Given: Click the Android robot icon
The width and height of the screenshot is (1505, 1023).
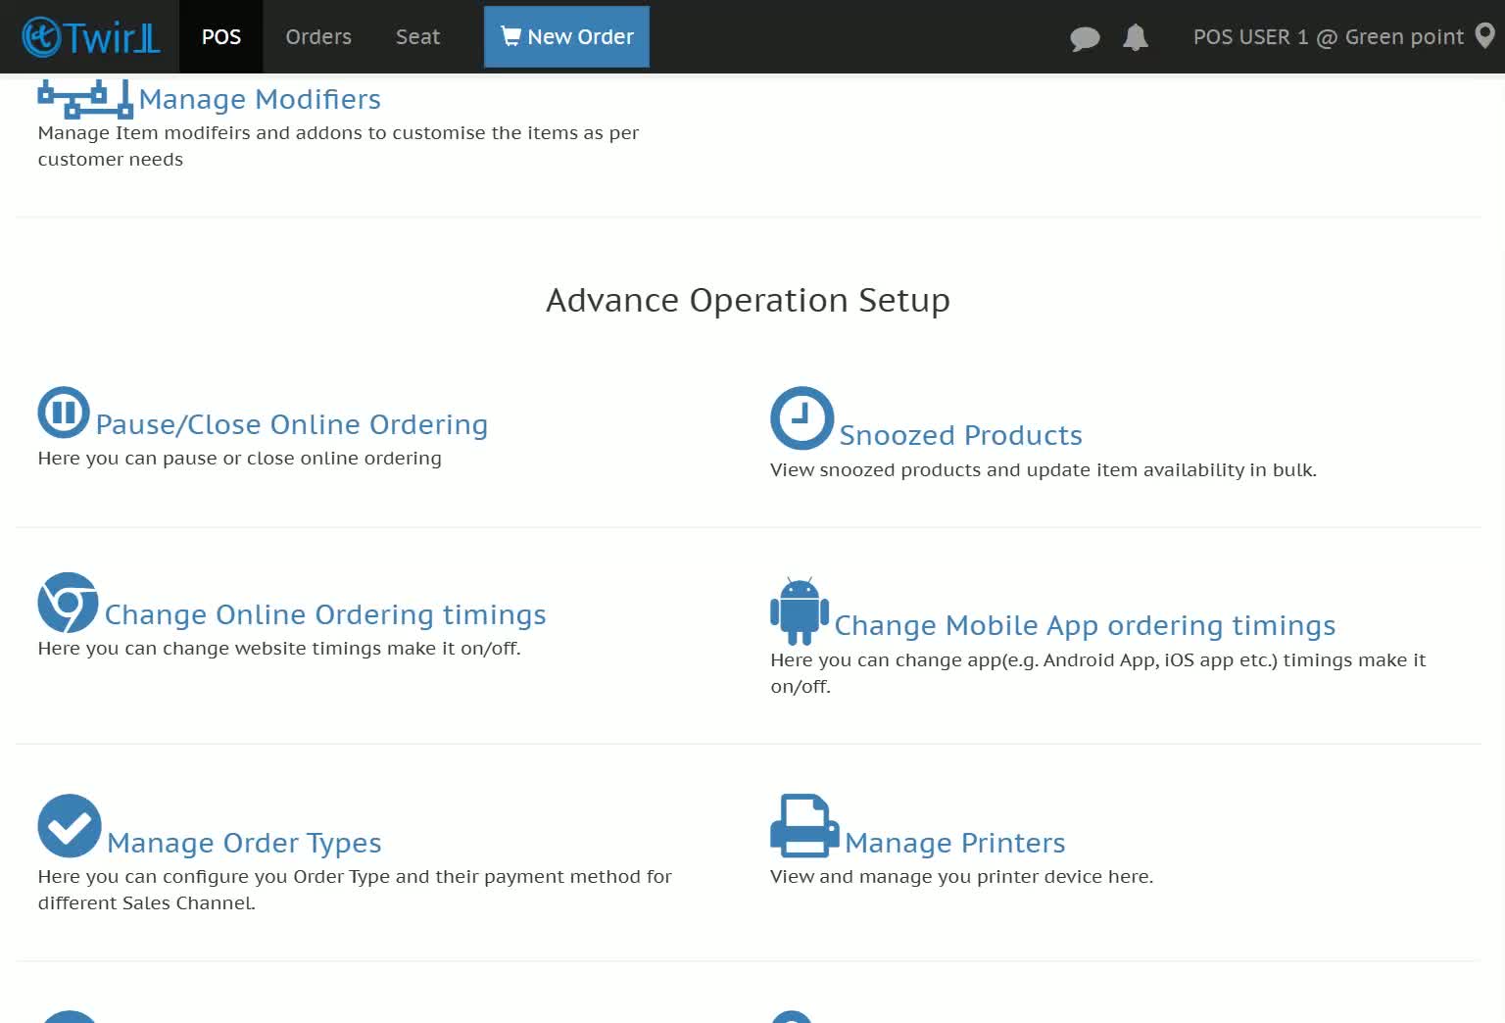Looking at the screenshot, I should tap(800, 611).
